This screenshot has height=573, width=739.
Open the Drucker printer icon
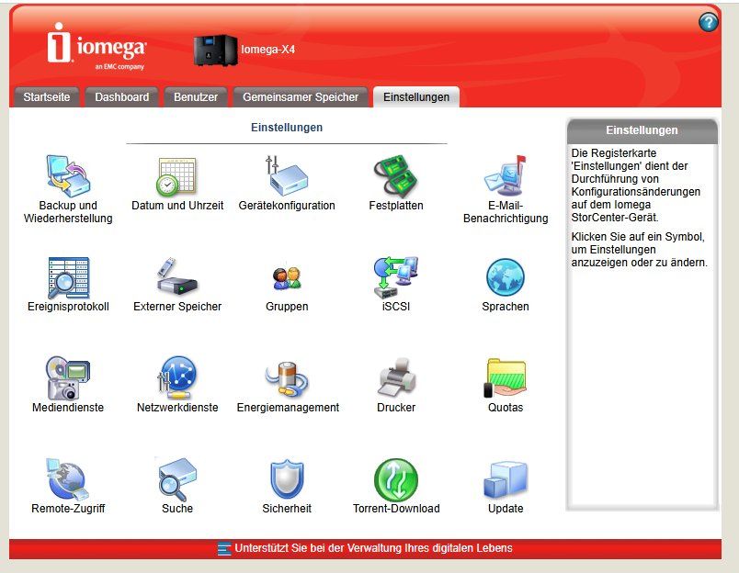point(396,377)
